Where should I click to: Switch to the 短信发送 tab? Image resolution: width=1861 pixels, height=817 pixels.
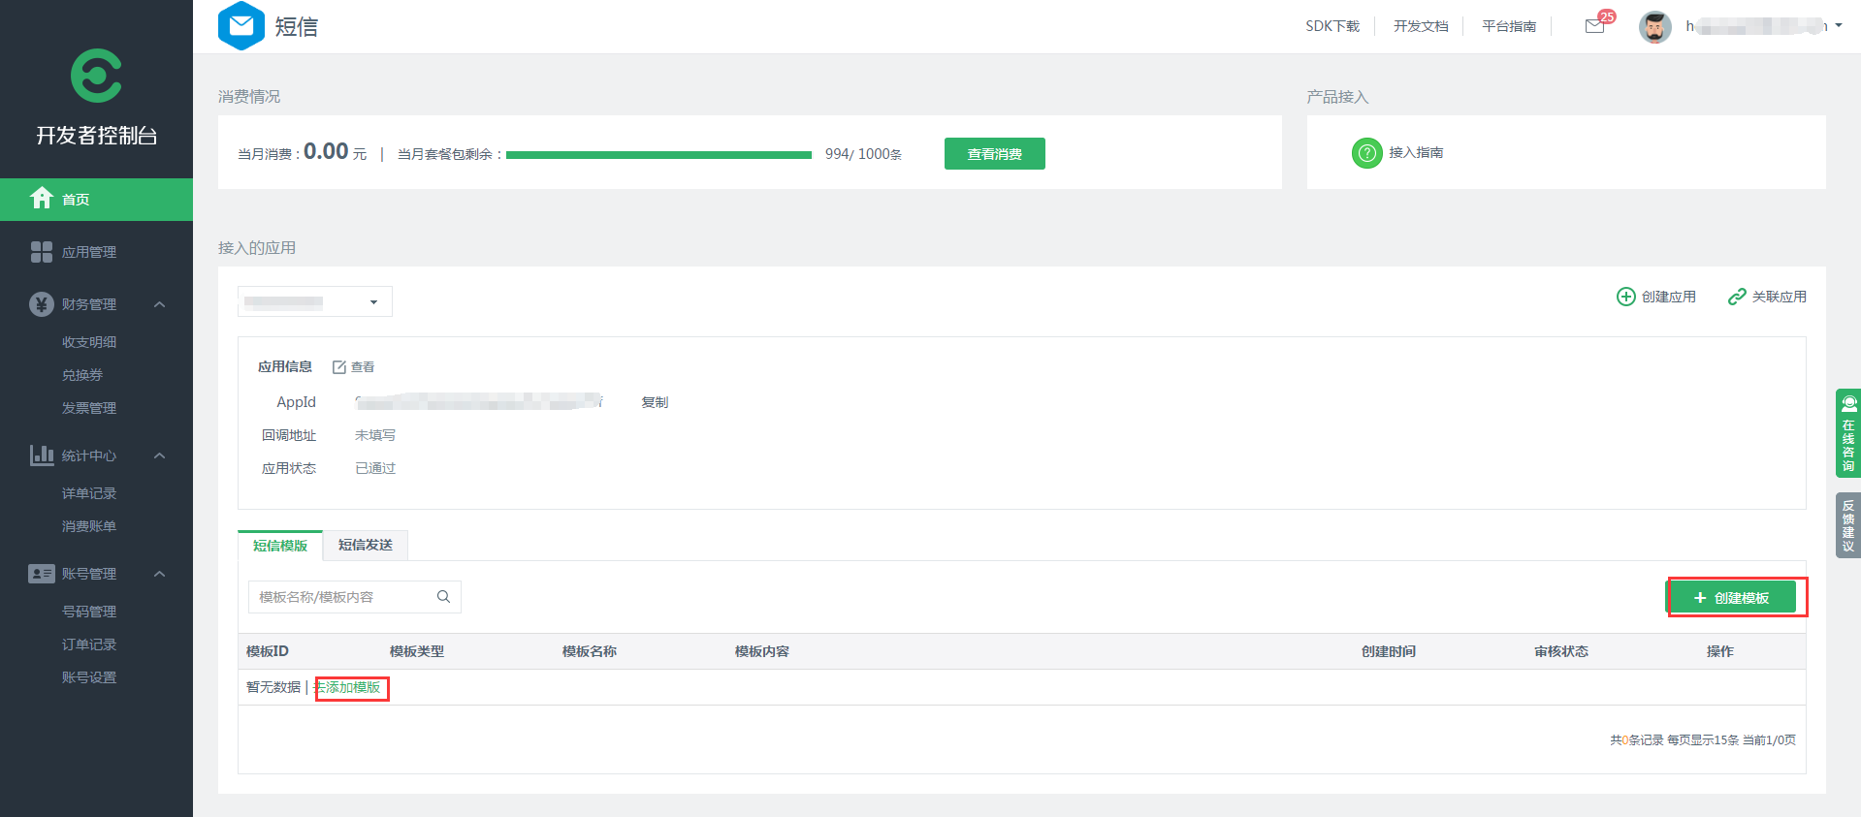[x=366, y=546]
